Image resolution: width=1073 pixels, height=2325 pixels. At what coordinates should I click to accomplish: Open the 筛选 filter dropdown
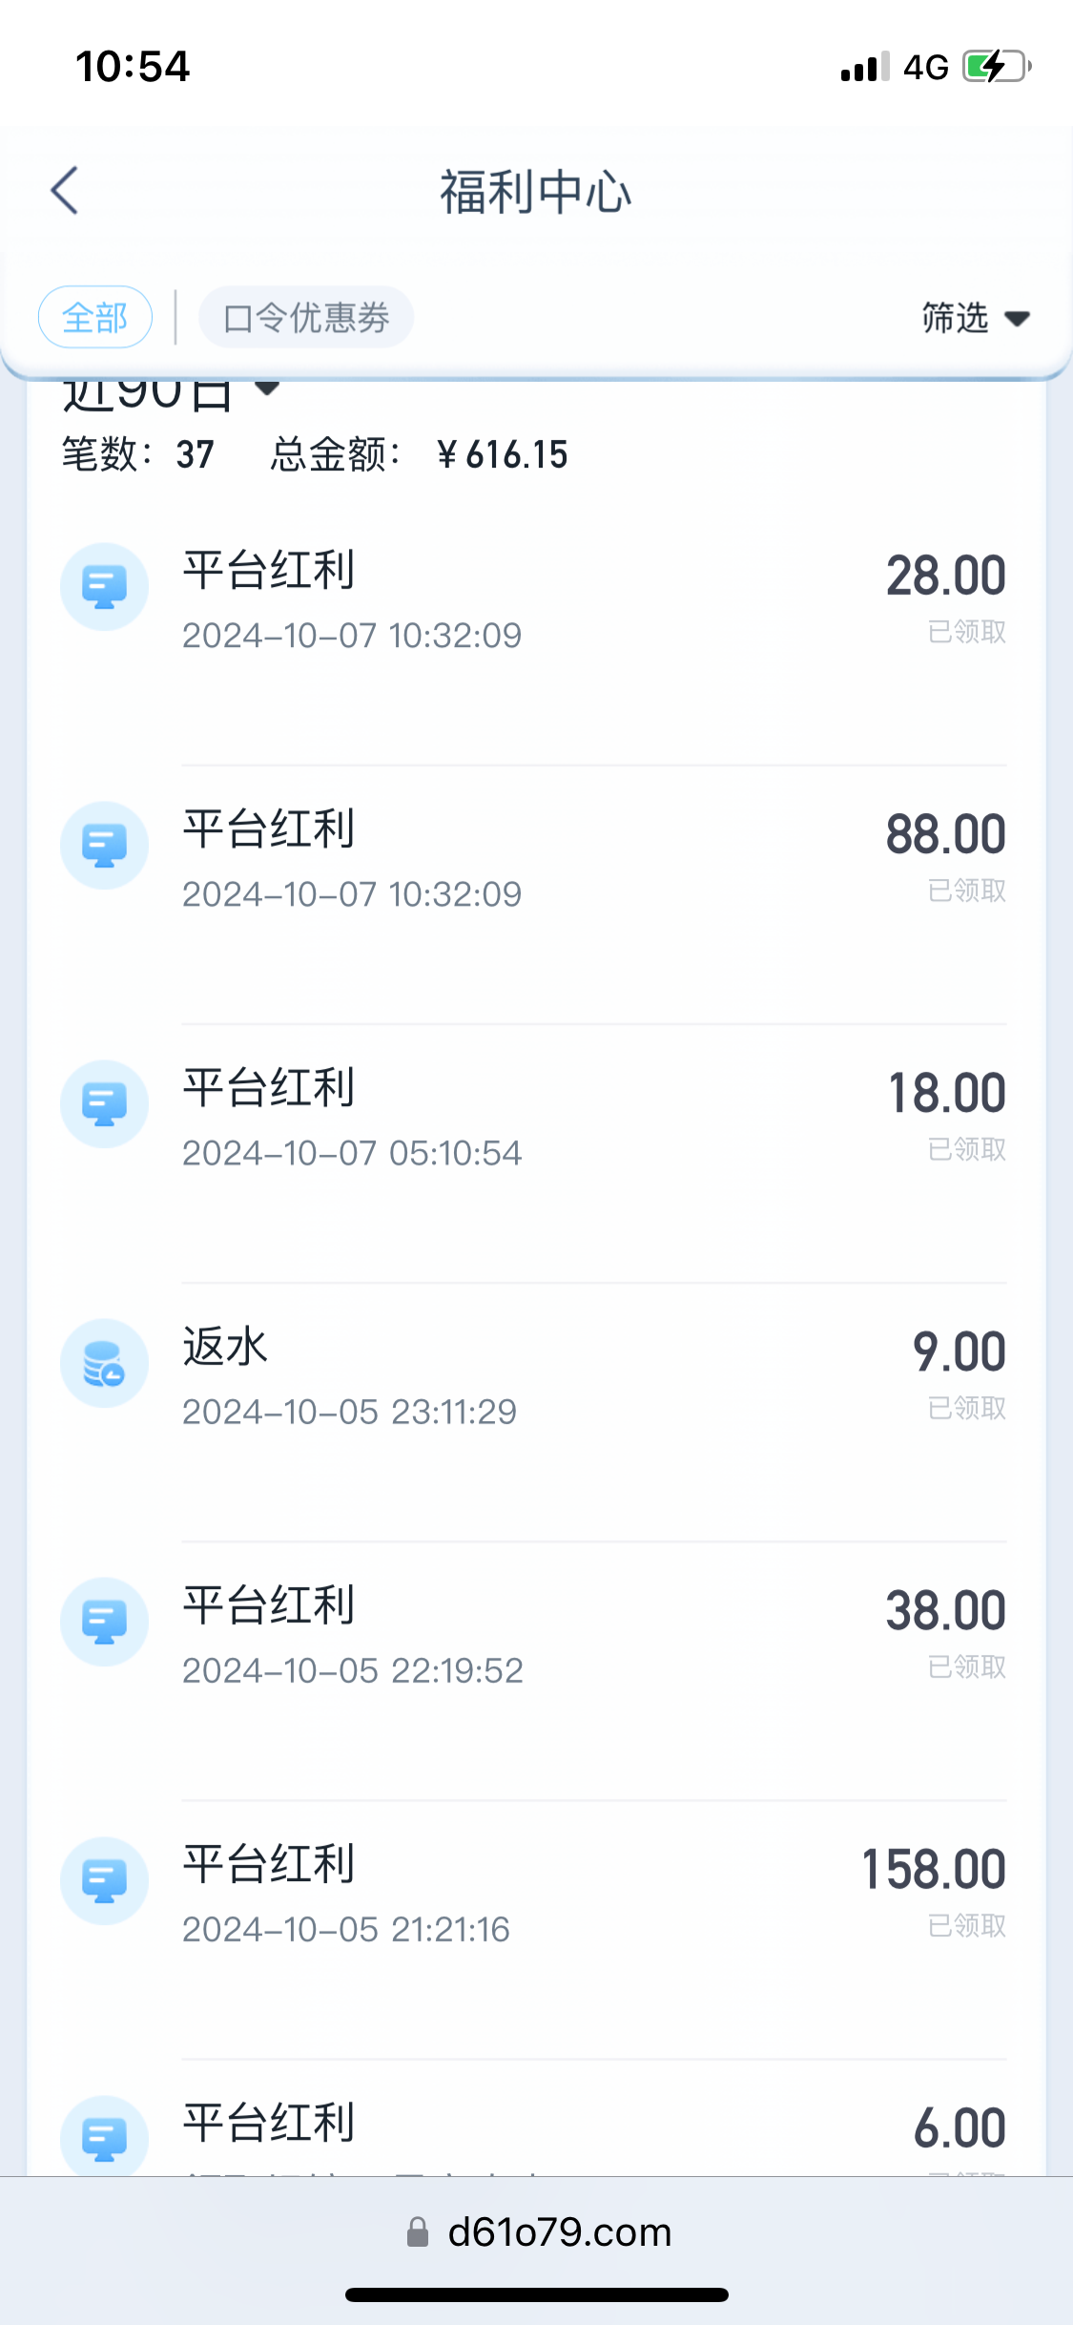(956, 318)
